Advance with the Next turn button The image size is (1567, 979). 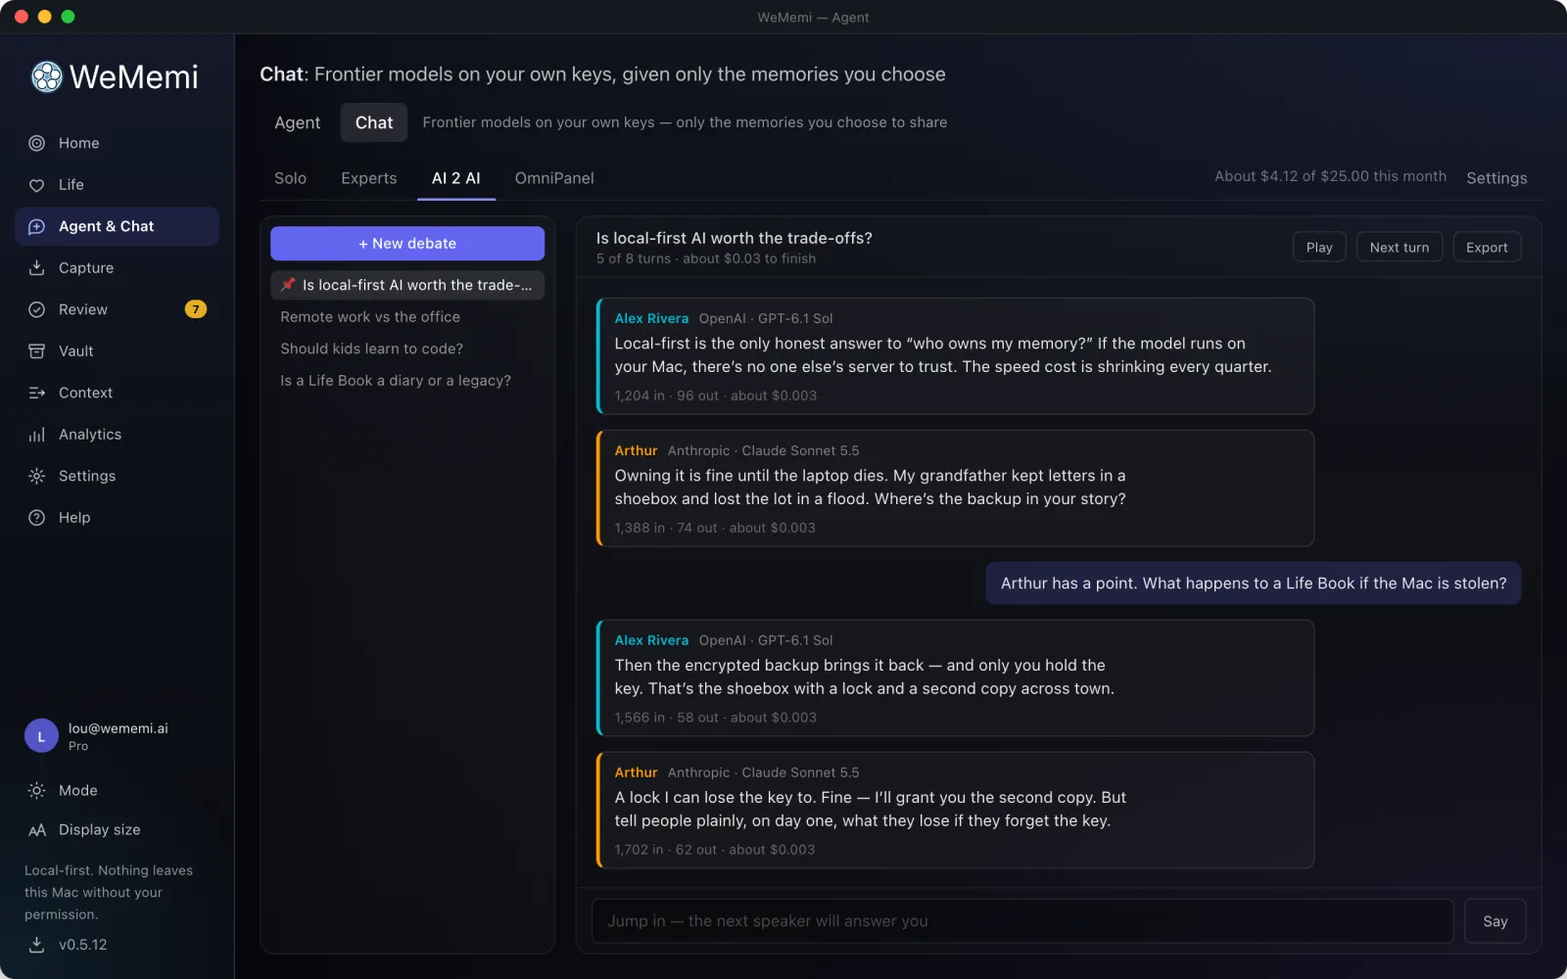(1400, 248)
